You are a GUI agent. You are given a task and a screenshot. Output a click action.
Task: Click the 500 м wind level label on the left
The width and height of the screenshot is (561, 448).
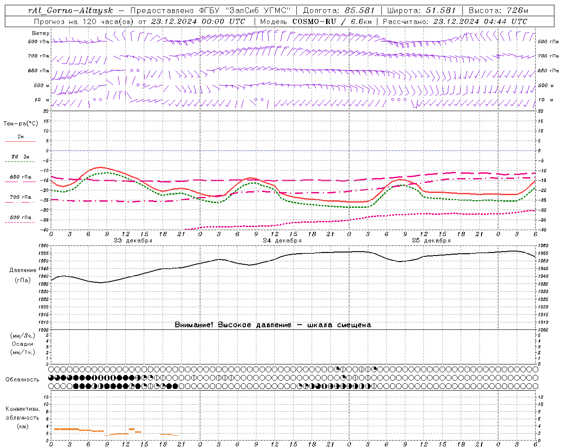coord(42,85)
